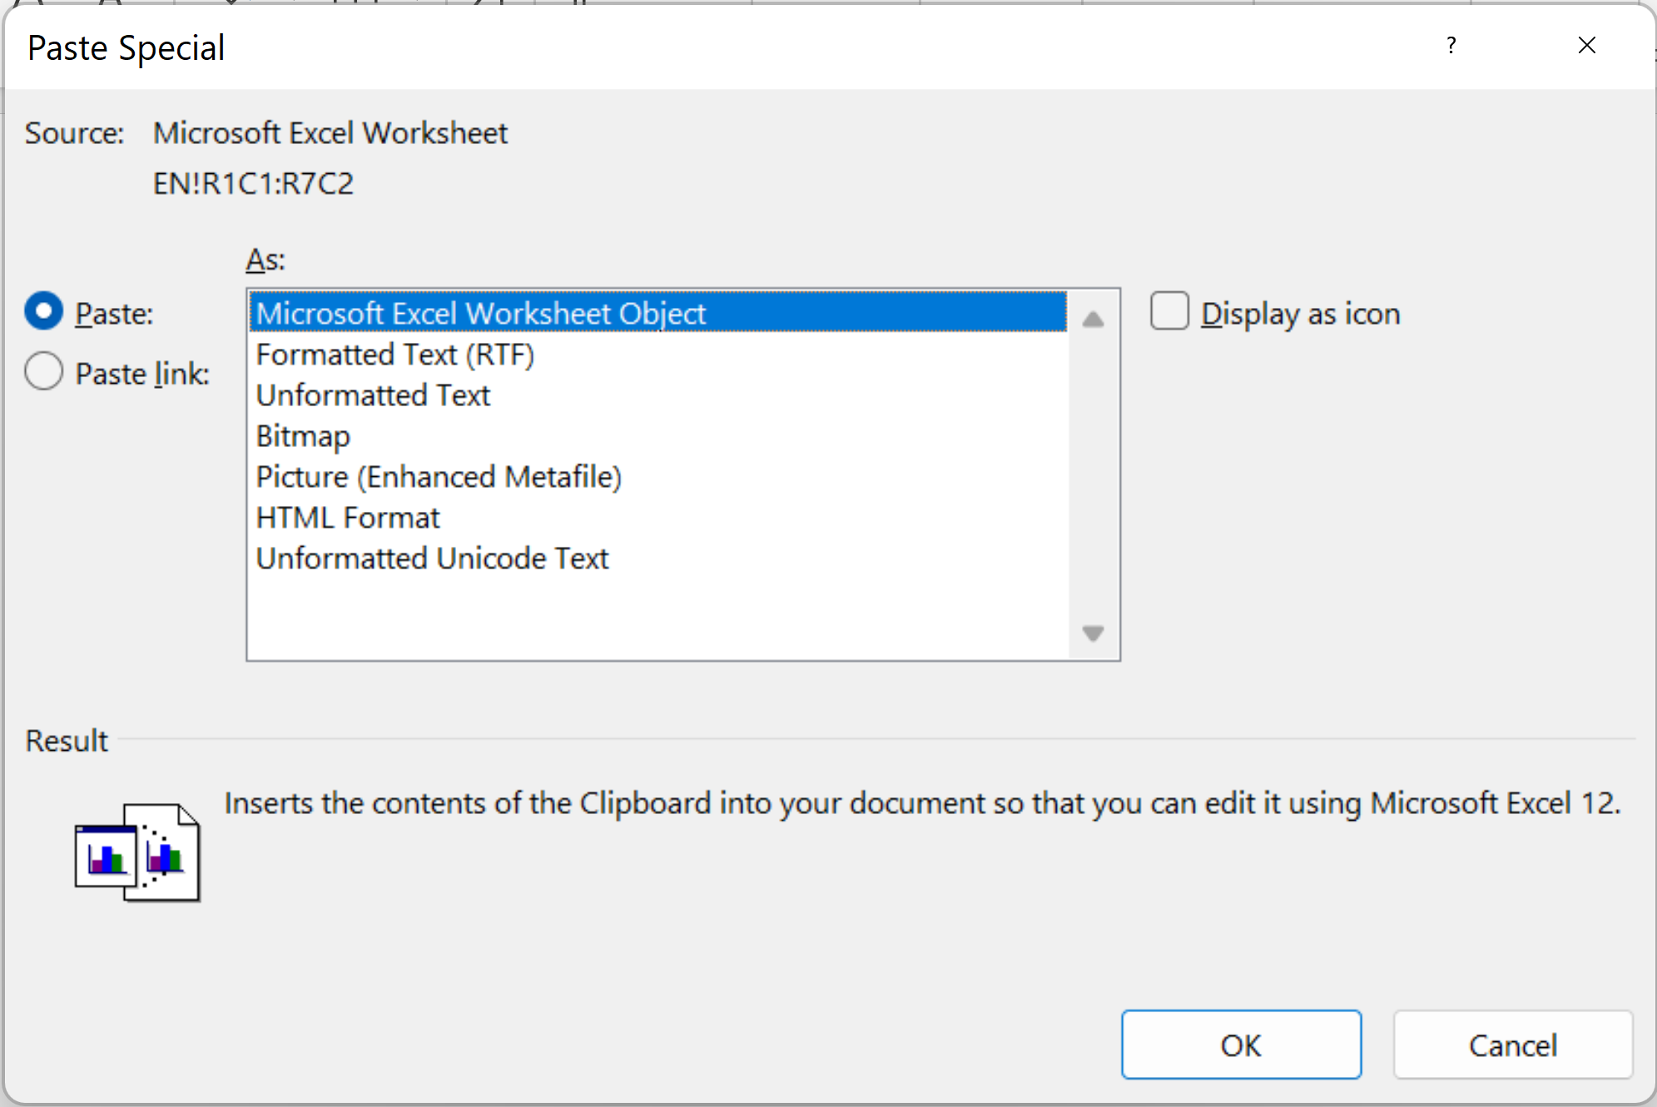Confirm with the OK button
The image size is (1657, 1107).
[x=1241, y=1045]
